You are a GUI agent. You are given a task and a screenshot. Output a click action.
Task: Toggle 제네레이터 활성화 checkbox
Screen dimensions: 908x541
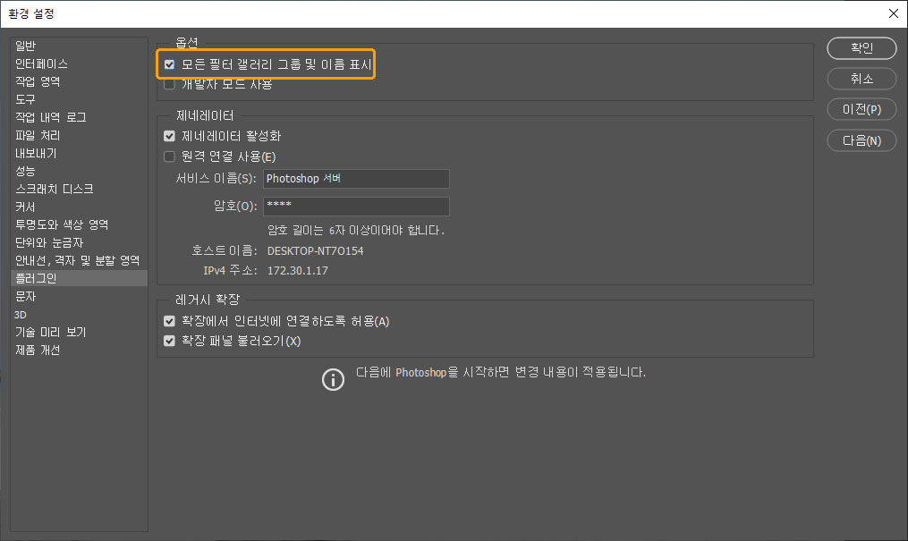(169, 136)
